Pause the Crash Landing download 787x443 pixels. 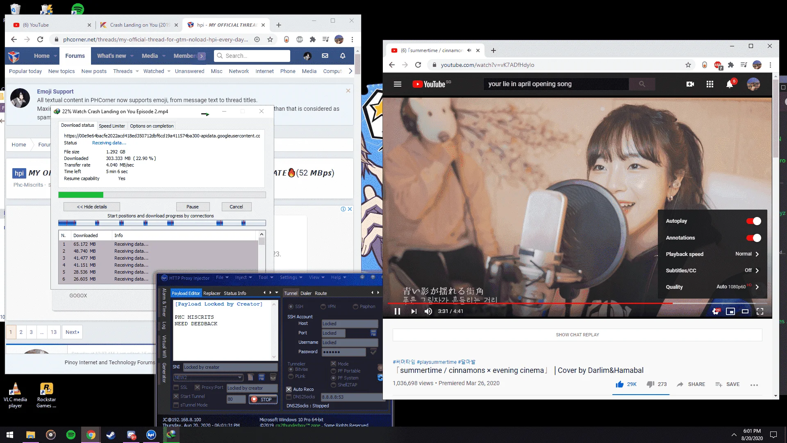tap(193, 207)
